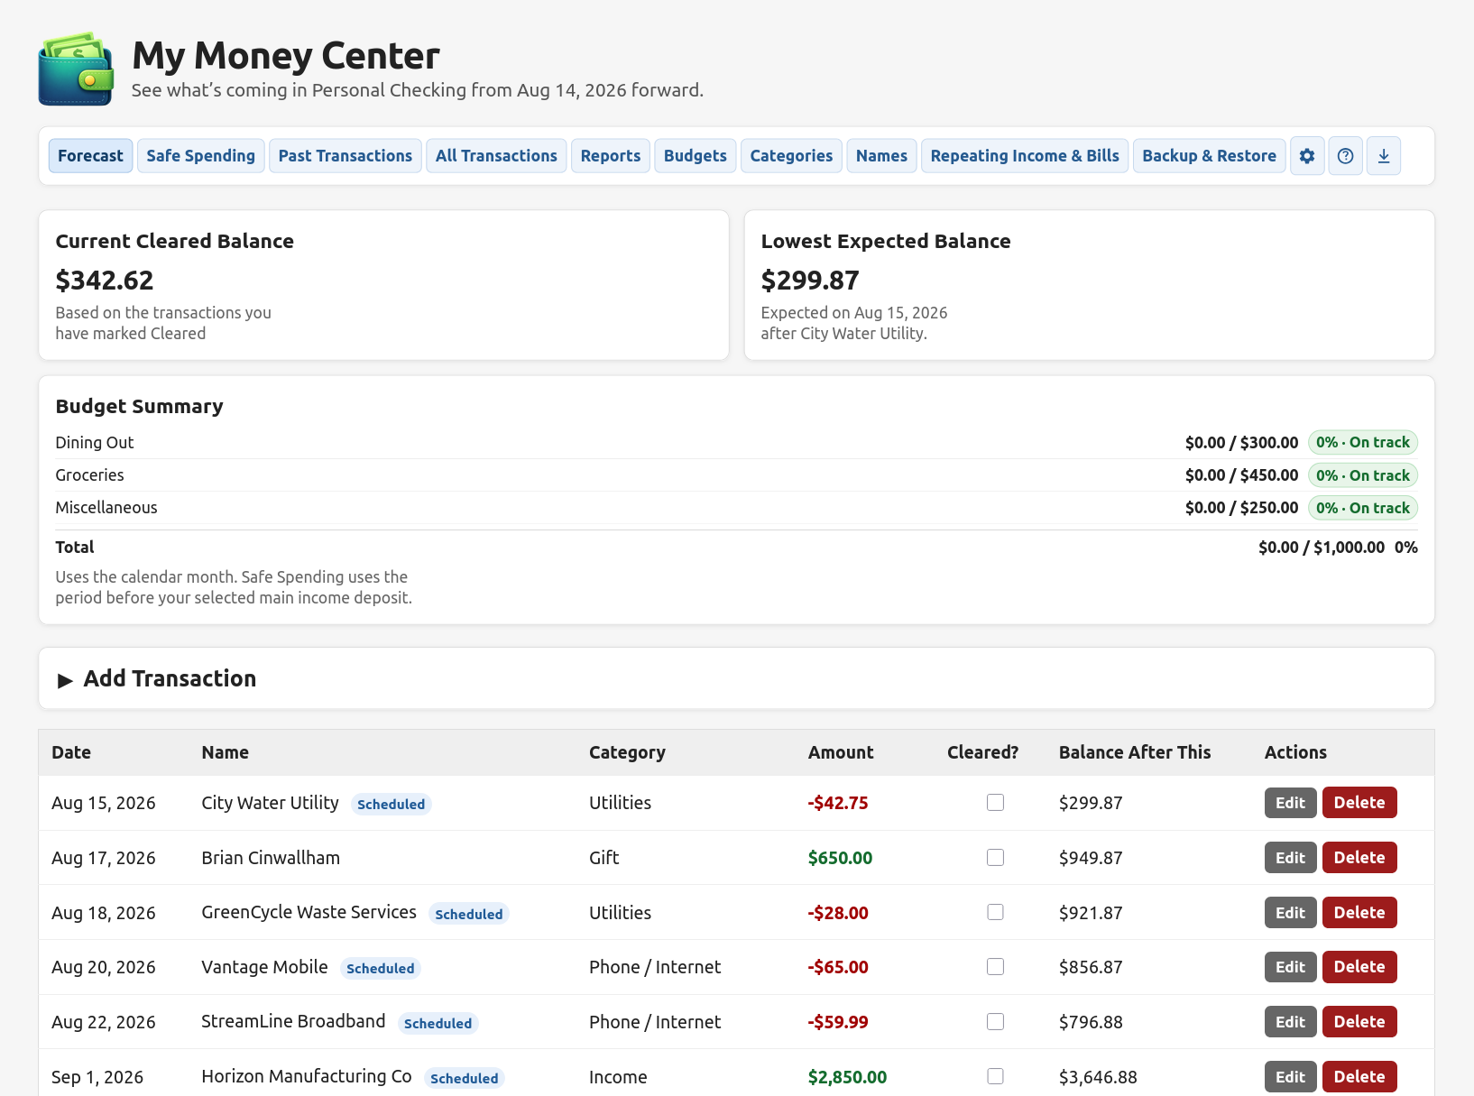Open the settings gear icon
1474x1096 pixels.
point(1307,156)
